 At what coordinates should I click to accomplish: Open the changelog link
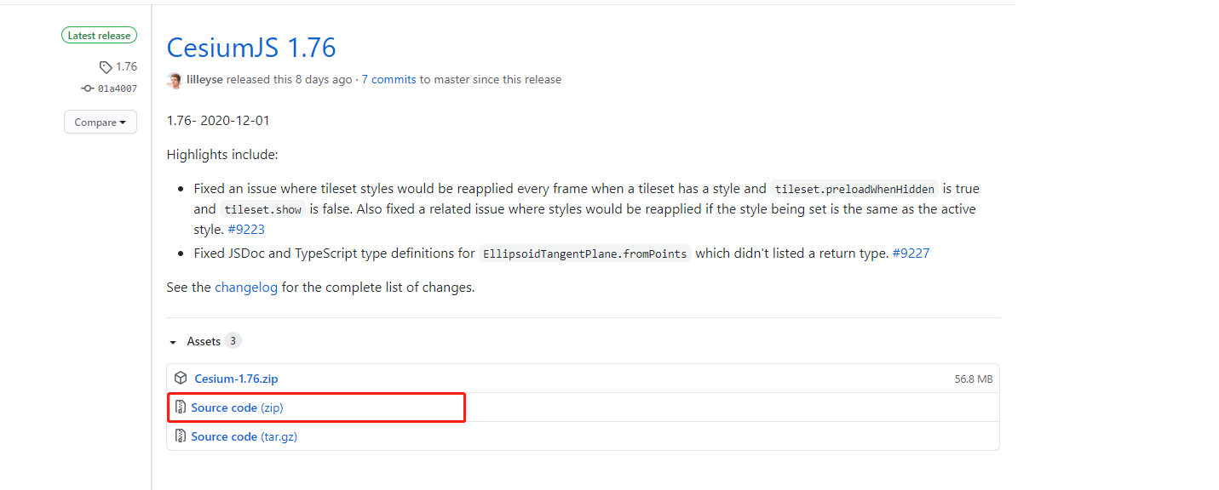pos(246,288)
